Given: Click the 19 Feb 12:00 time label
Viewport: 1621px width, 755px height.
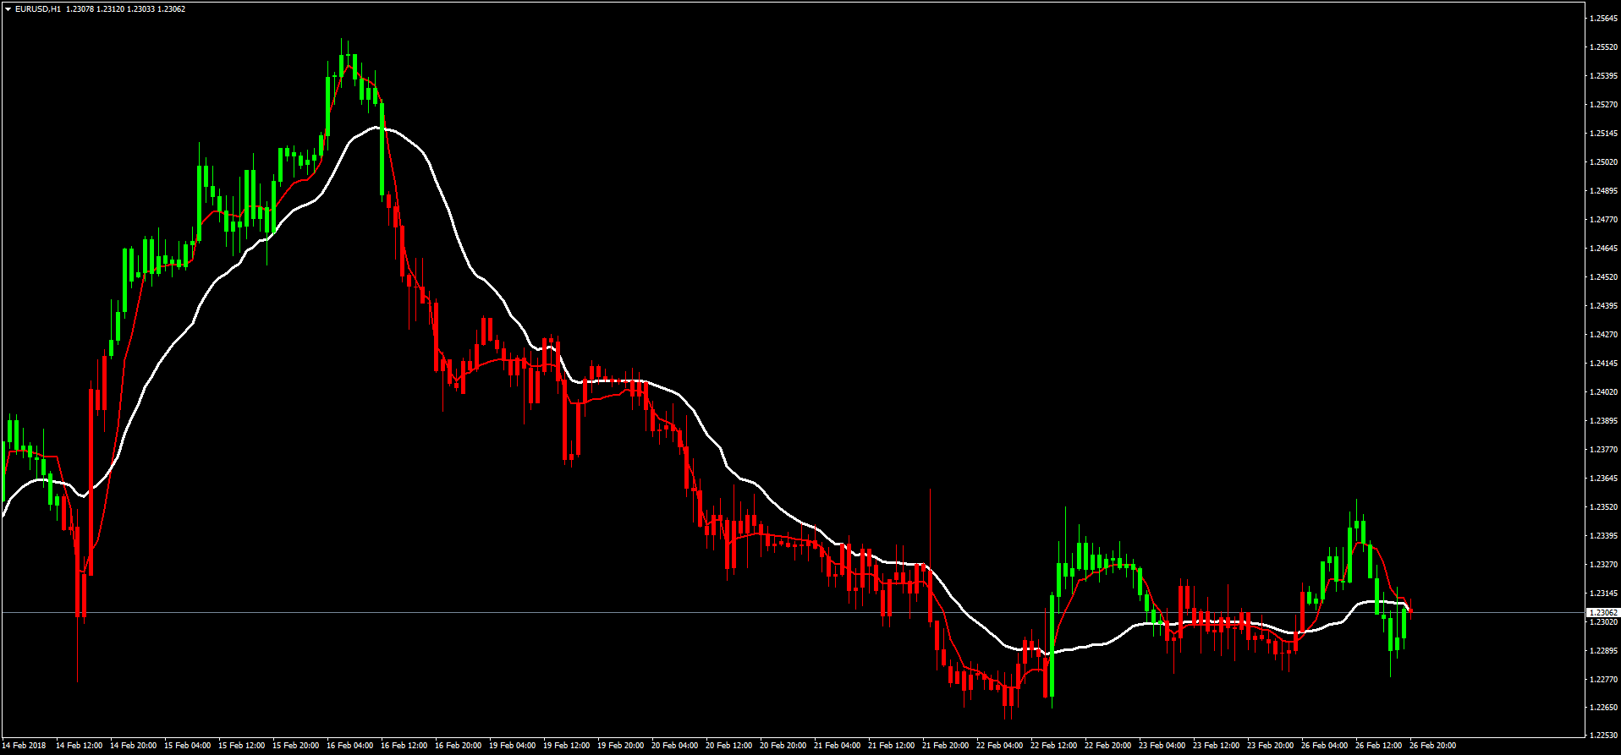Looking at the screenshot, I should click(x=566, y=746).
